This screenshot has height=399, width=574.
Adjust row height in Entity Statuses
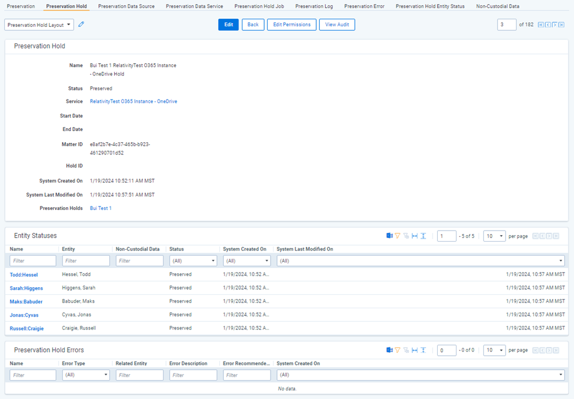pyautogui.click(x=423, y=236)
